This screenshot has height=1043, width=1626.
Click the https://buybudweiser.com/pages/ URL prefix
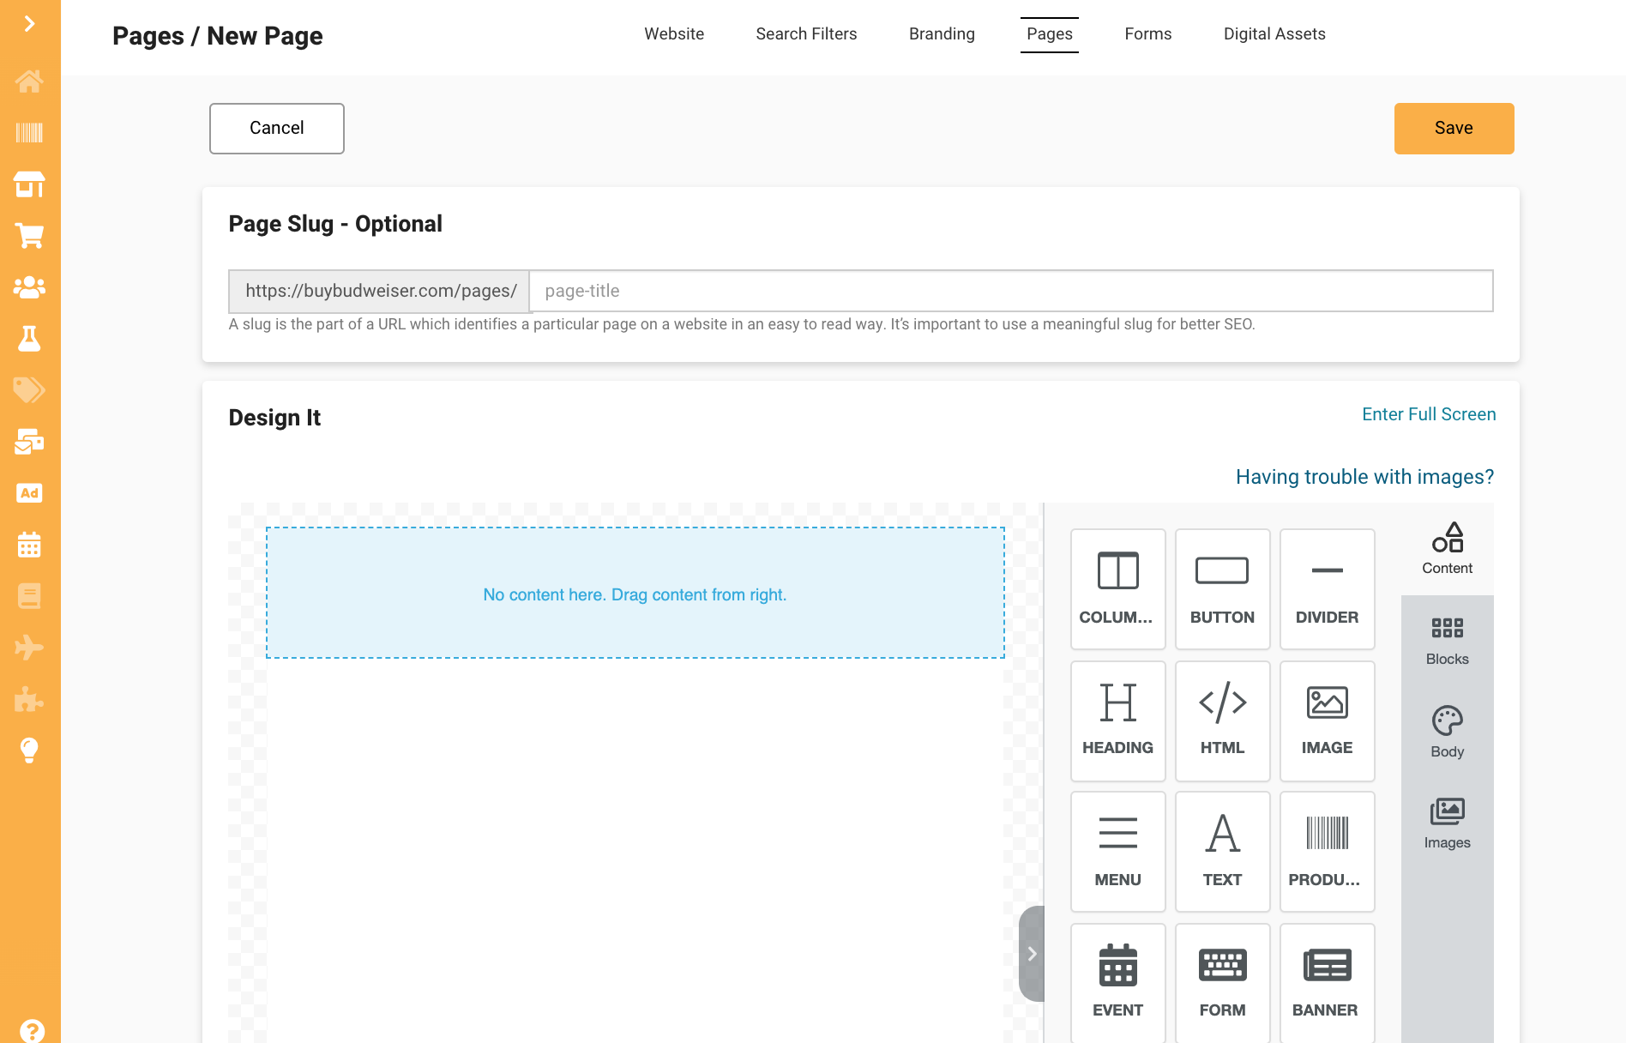coord(381,291)
